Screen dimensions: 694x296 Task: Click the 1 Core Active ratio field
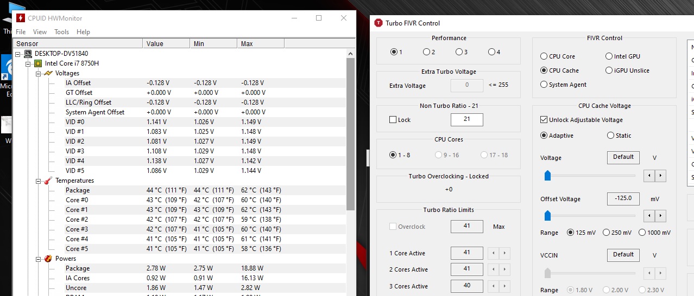click(x=466, y=253)
